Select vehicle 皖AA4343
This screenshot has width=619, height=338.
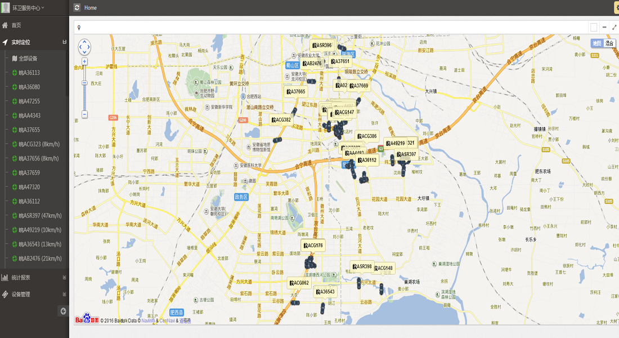click(x=30, y=115)
